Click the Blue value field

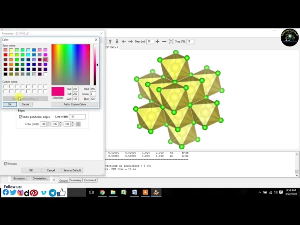point(93,99)
